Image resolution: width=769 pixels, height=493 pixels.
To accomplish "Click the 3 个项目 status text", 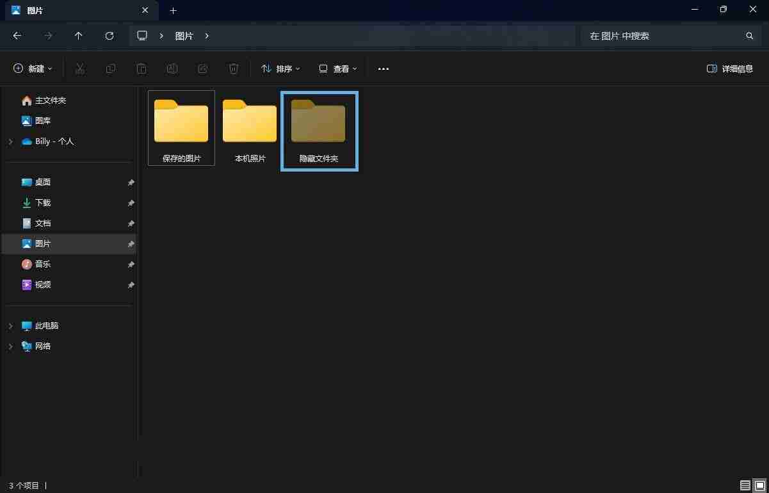I will [x=24, y=486].
